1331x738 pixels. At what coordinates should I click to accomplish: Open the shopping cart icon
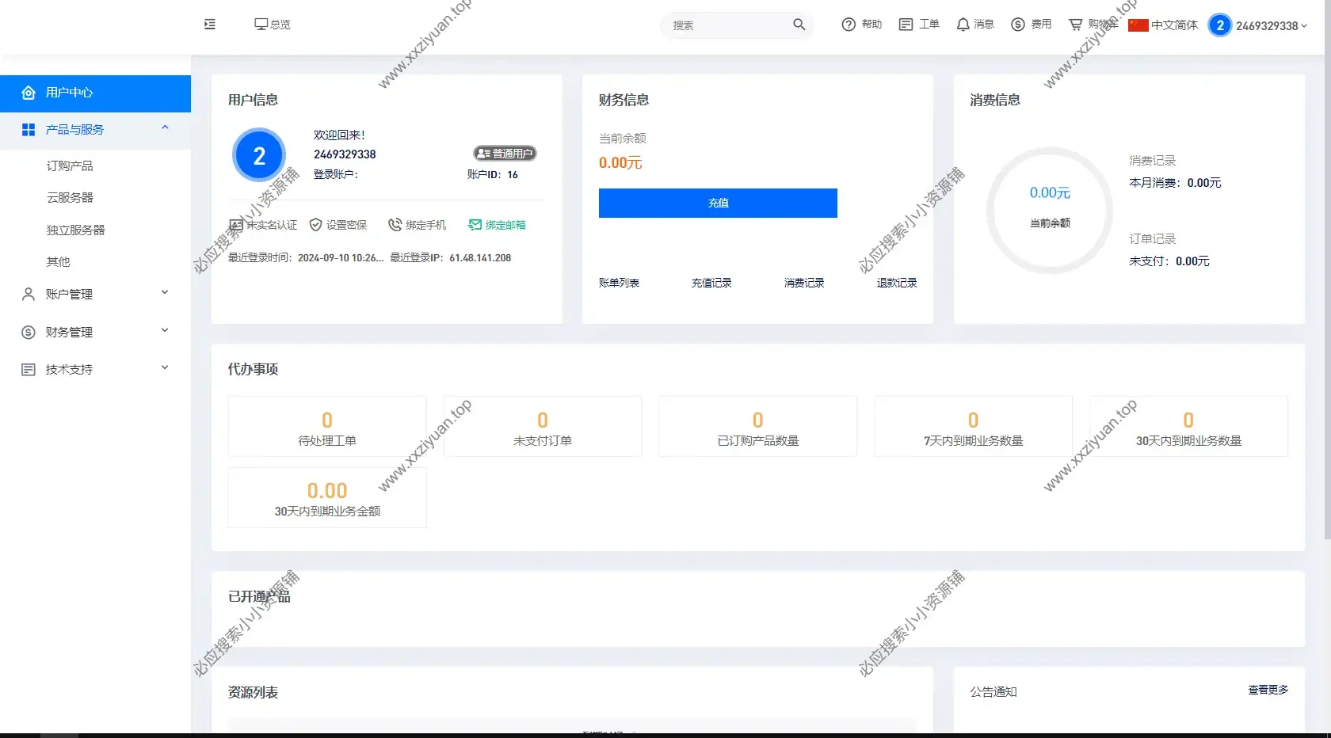tap(1075, 25)
